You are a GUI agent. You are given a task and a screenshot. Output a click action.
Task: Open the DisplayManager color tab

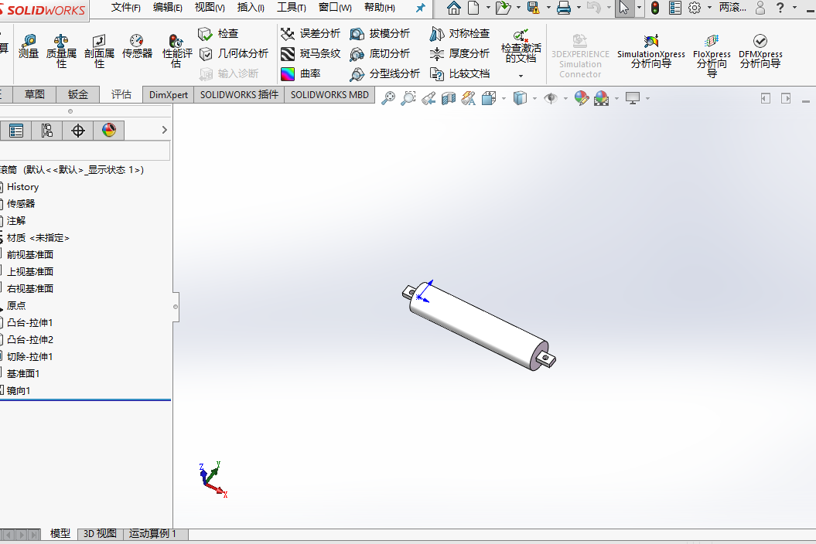tap(109, 131)
